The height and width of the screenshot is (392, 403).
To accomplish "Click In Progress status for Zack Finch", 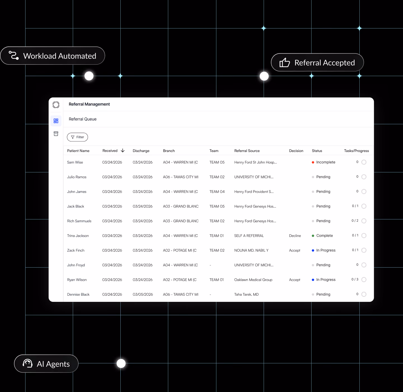I will [324, 250].
